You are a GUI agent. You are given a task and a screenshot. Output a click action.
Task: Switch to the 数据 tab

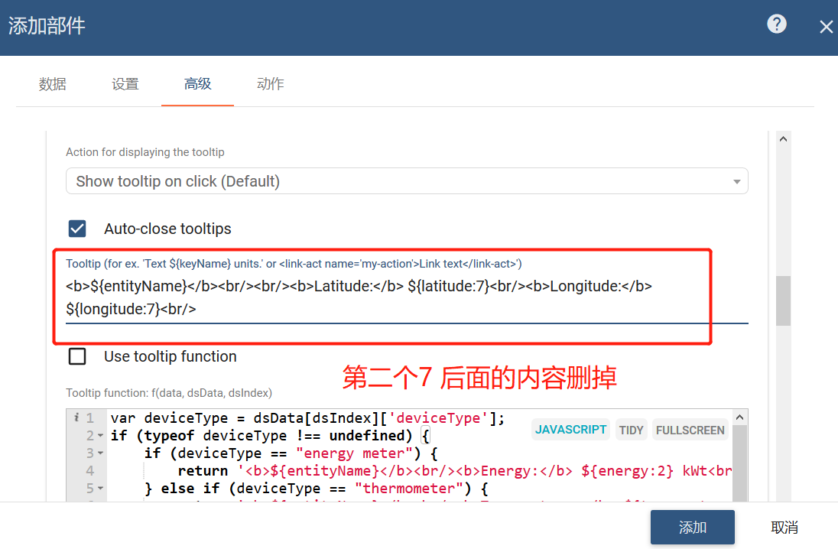click(52, 84)
